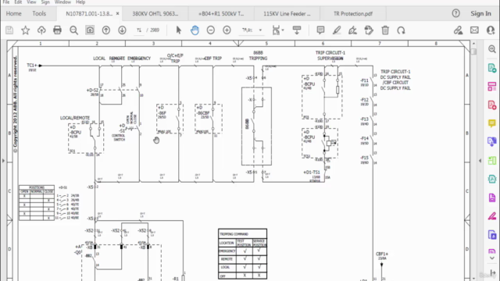This screenshot has width=500, height=281.
Task: Expand the left navigation pane arrow
Action: pyautogui.click(x=3, y=161)
